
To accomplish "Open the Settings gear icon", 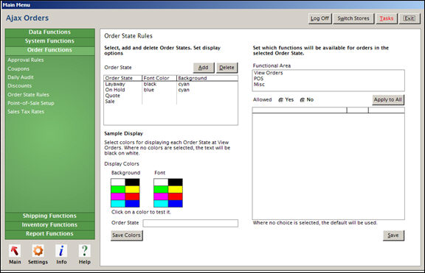I will [x=38, y=251].
